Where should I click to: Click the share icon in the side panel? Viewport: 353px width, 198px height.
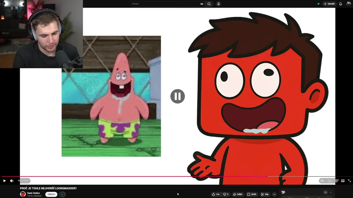[x=325, y=192]
